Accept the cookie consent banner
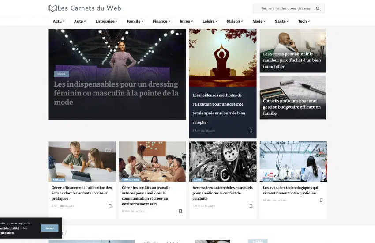 [x=49, y=228]
